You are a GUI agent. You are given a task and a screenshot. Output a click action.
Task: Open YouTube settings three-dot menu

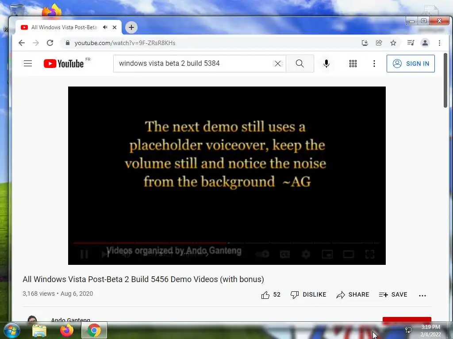(x=374, y=64)
